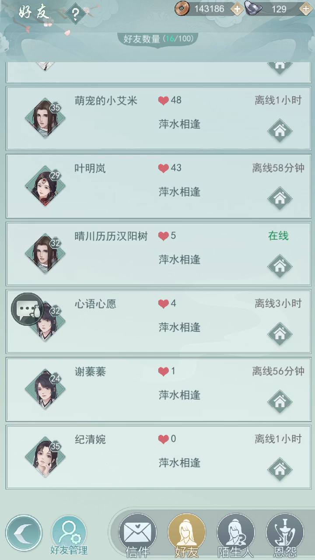Screen dimensions: 315x560
Task: Visit 叶明岚's home icon
Action: (x=280, y=198)
